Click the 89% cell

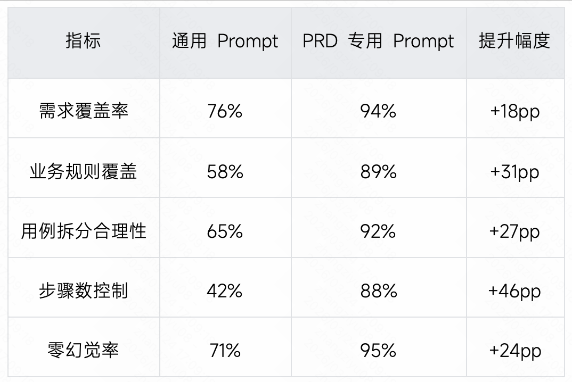pyautogui.click(x=378, y=171)
